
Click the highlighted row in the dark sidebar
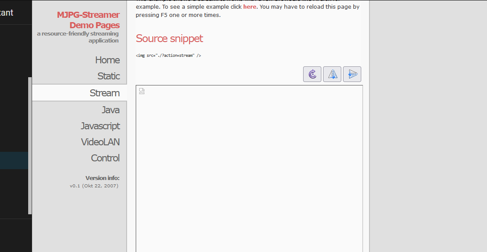click(14, 160)
